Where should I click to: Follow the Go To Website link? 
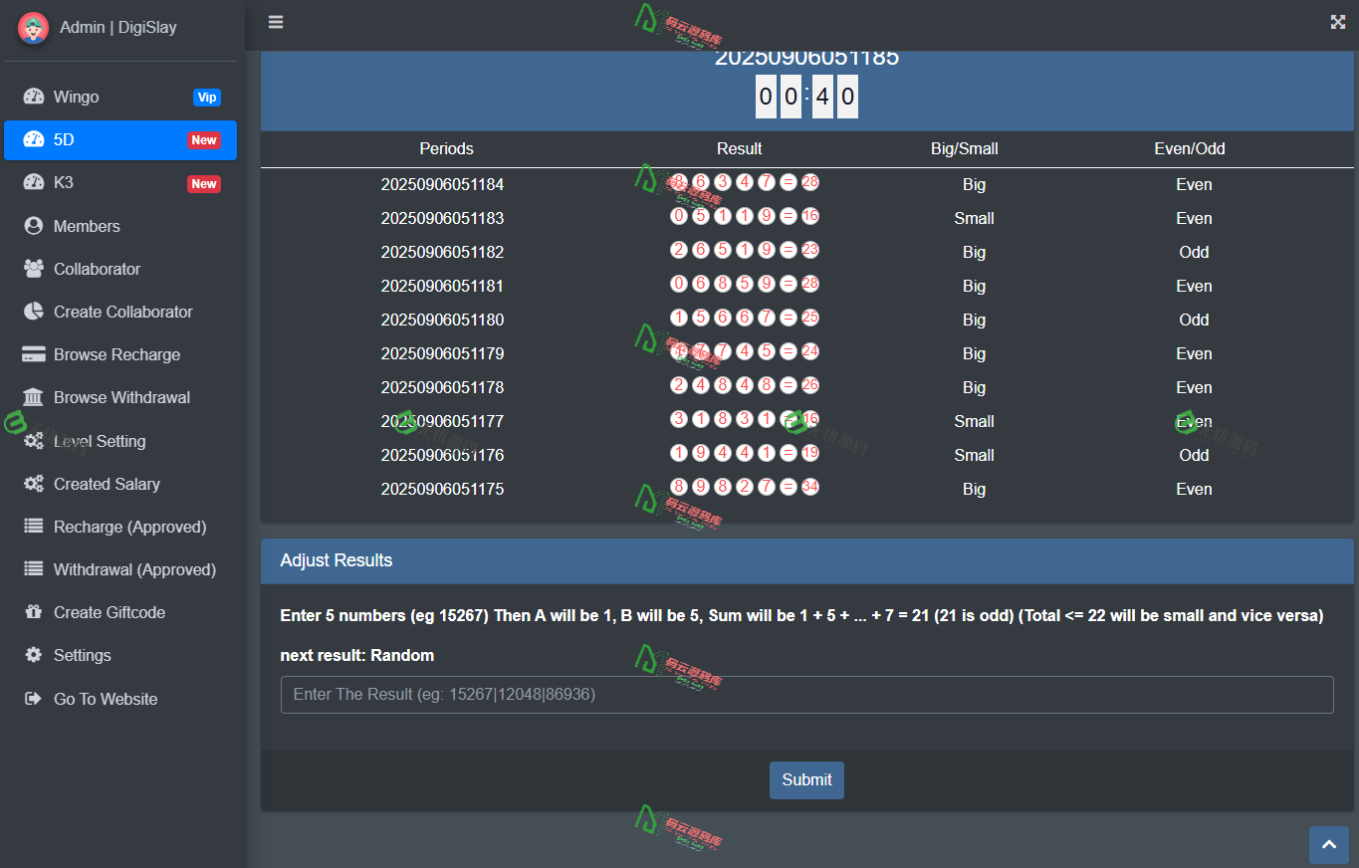106,699
